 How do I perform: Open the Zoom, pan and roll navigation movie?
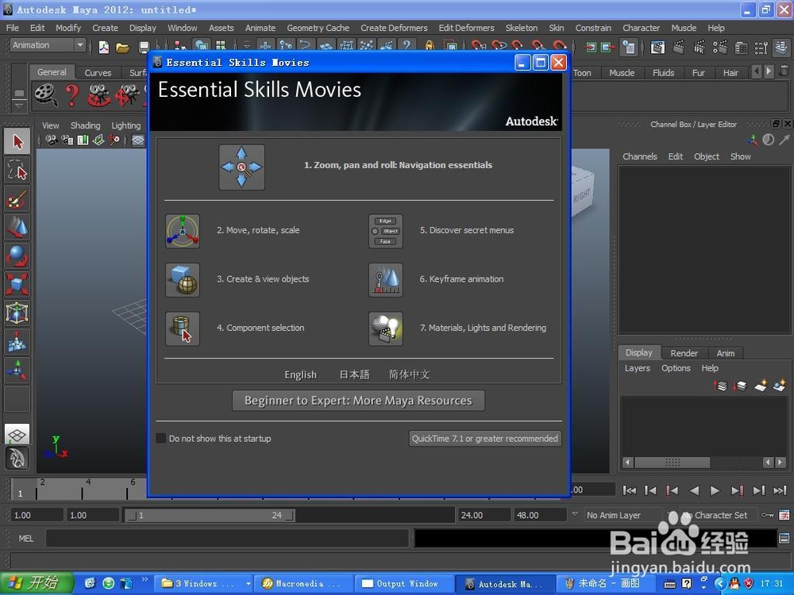(x=241, y=167)
